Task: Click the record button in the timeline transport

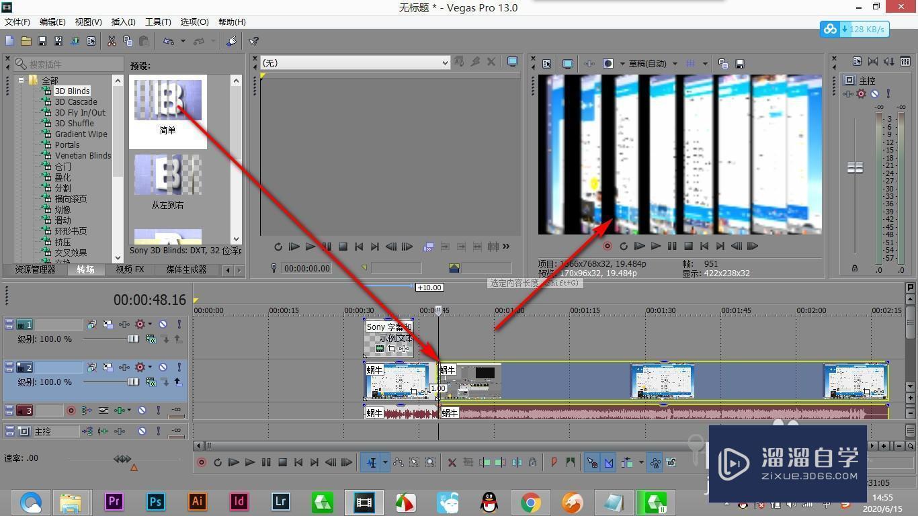Action: tap(201, 462)
